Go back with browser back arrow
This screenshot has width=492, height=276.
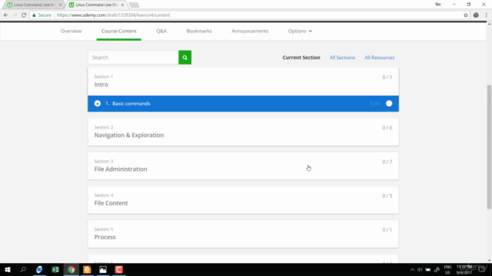(6, 15)
